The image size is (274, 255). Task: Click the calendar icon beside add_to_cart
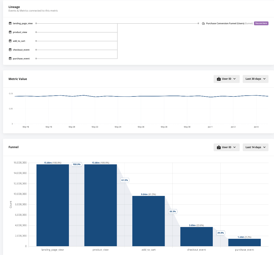coord(10,41)
